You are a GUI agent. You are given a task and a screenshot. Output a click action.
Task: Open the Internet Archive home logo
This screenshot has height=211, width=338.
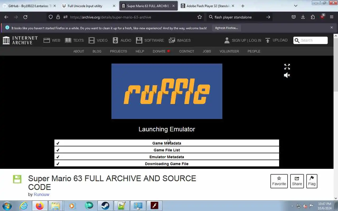(20, 40)
